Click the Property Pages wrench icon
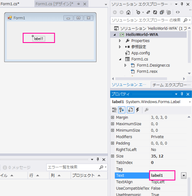The width and height of the screenshot is (192, 196). coord(147,110)
